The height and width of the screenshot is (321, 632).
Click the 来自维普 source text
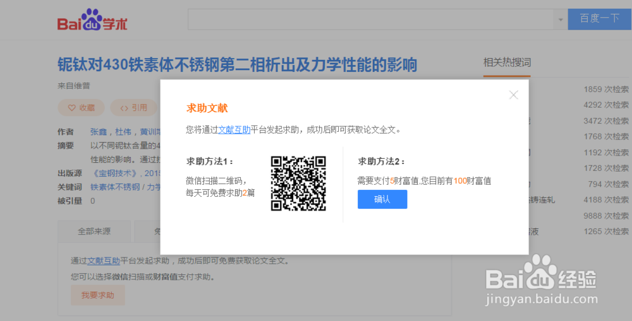74,86
